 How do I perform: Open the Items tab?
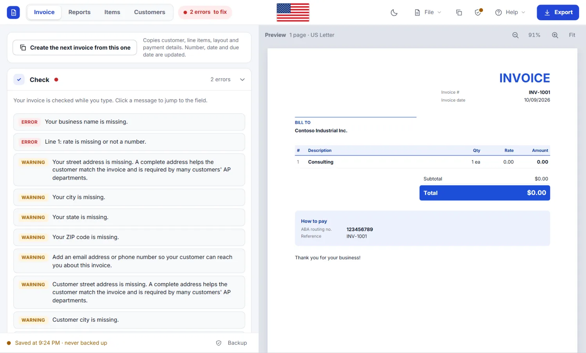(x=112, y=12)
